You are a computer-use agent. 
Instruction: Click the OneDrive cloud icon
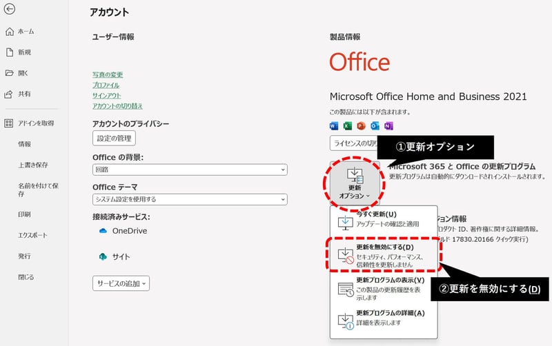pos(103,231)
